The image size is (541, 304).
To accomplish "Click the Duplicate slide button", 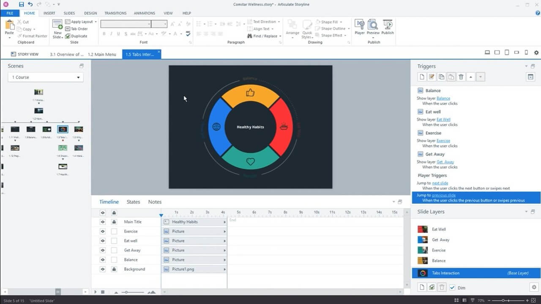I will [x=76, y=36].
